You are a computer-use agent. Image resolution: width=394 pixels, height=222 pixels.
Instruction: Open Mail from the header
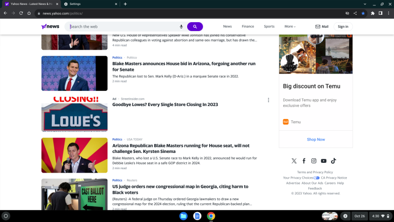322,27
